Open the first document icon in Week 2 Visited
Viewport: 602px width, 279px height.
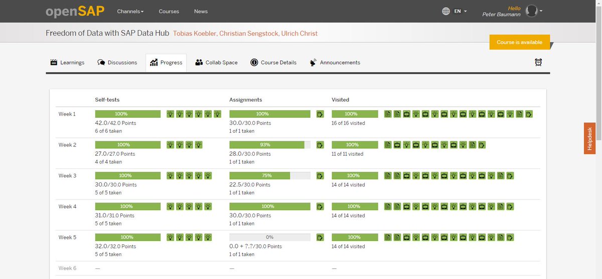tap(388, 145)
